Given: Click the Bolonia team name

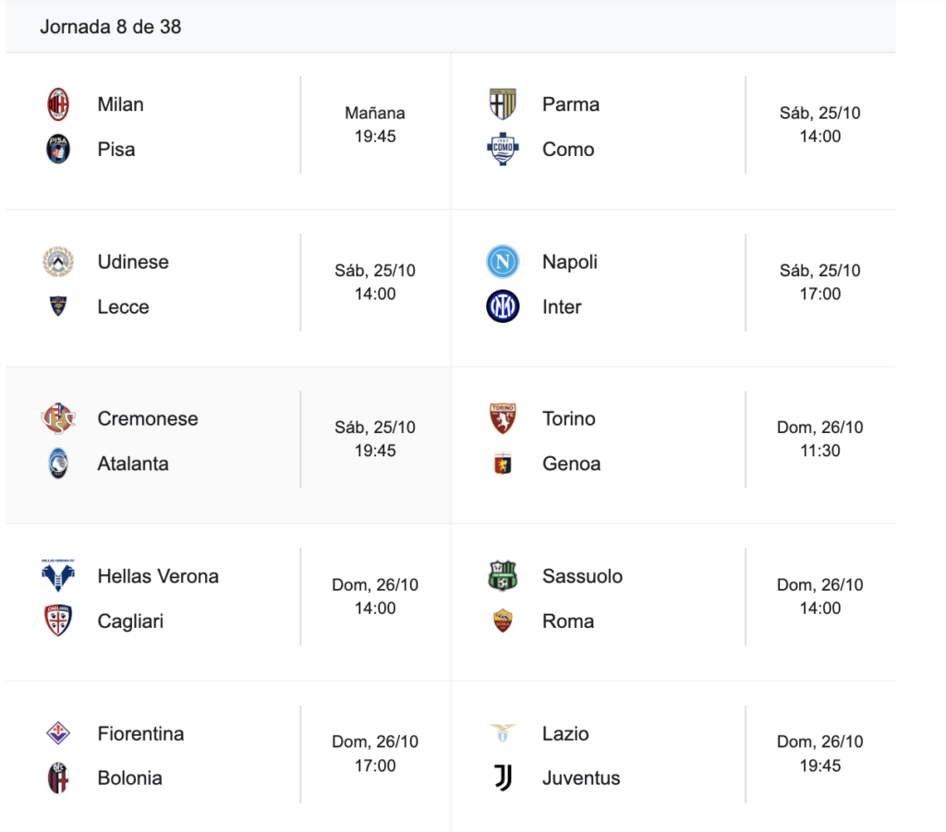Looking at the screenshot, I should (x=129, y=778).
